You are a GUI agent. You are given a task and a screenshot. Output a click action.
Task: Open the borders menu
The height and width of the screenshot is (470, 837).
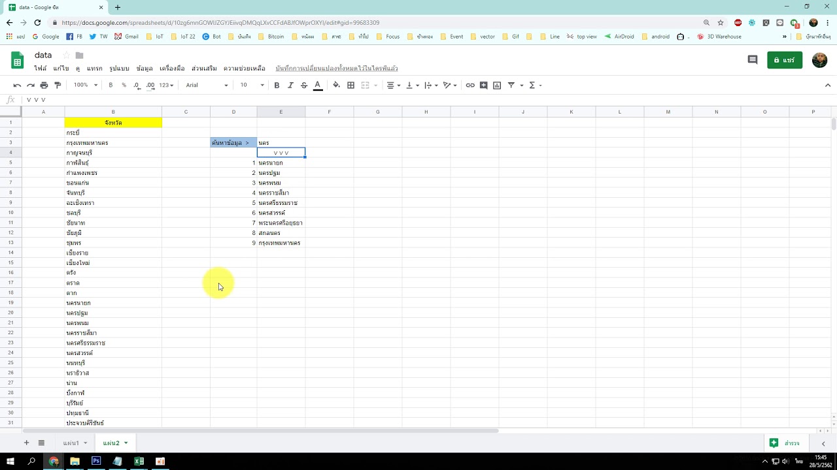click(350, 85)
